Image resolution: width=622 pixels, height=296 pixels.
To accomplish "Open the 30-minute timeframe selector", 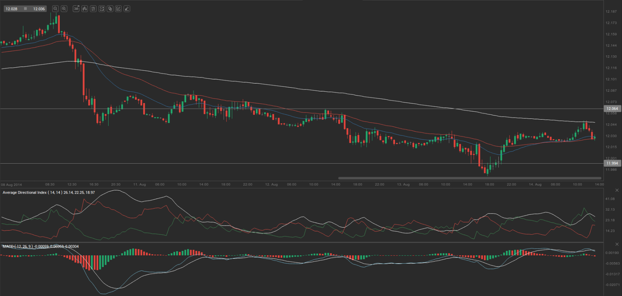I will pyautogui.click(x=76, y=9).
